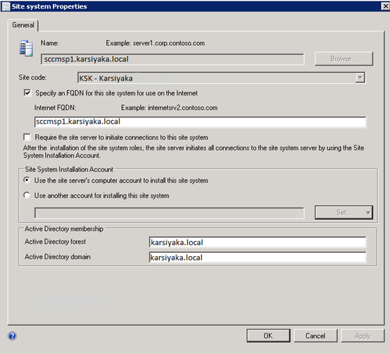Click 'Active Directory membership' group label

click(64, 229)
